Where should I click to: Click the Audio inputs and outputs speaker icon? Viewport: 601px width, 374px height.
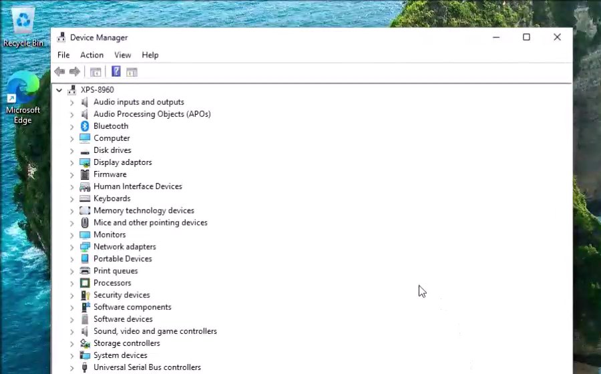click(x=85, y=102)
